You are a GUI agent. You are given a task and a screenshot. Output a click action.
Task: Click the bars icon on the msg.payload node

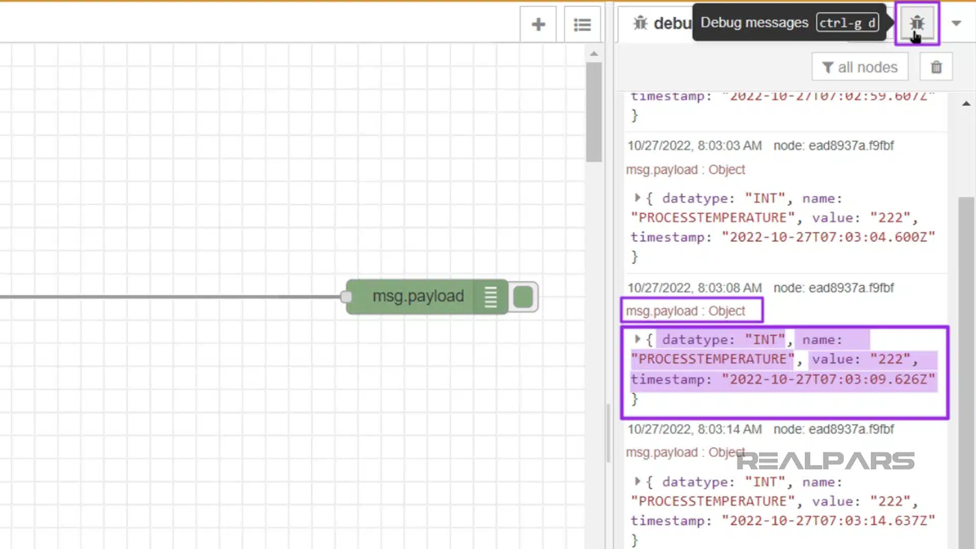pyautogui.click(x=490, y=297)
